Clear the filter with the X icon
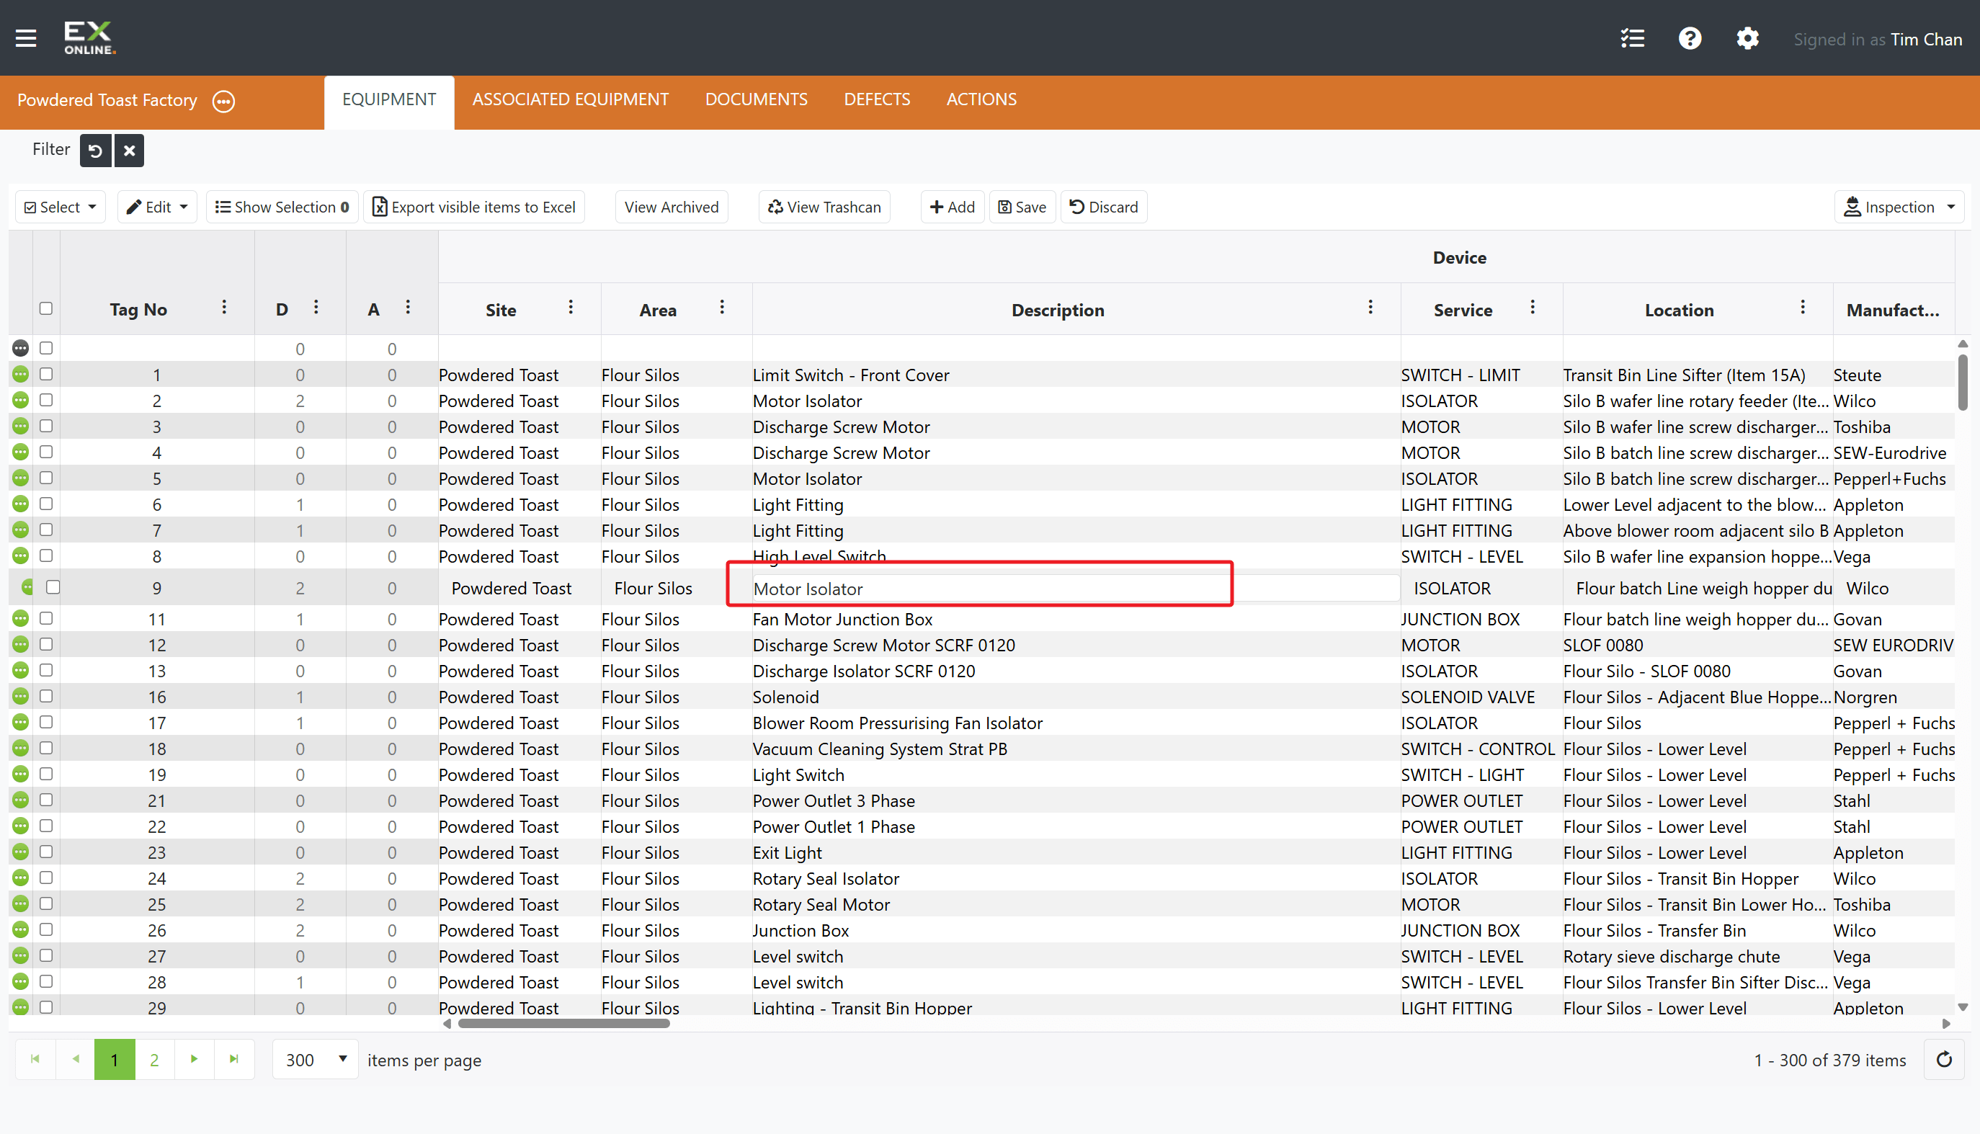The image size is (1980, 1134). click(129, 151)
